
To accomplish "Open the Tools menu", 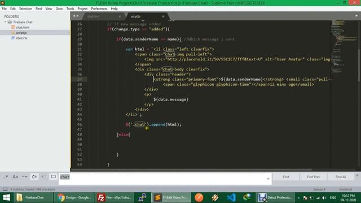I will [70, 8].
